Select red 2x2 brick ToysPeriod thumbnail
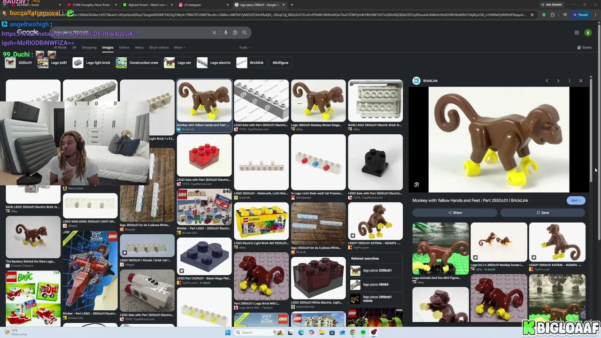 pos(204,155)
